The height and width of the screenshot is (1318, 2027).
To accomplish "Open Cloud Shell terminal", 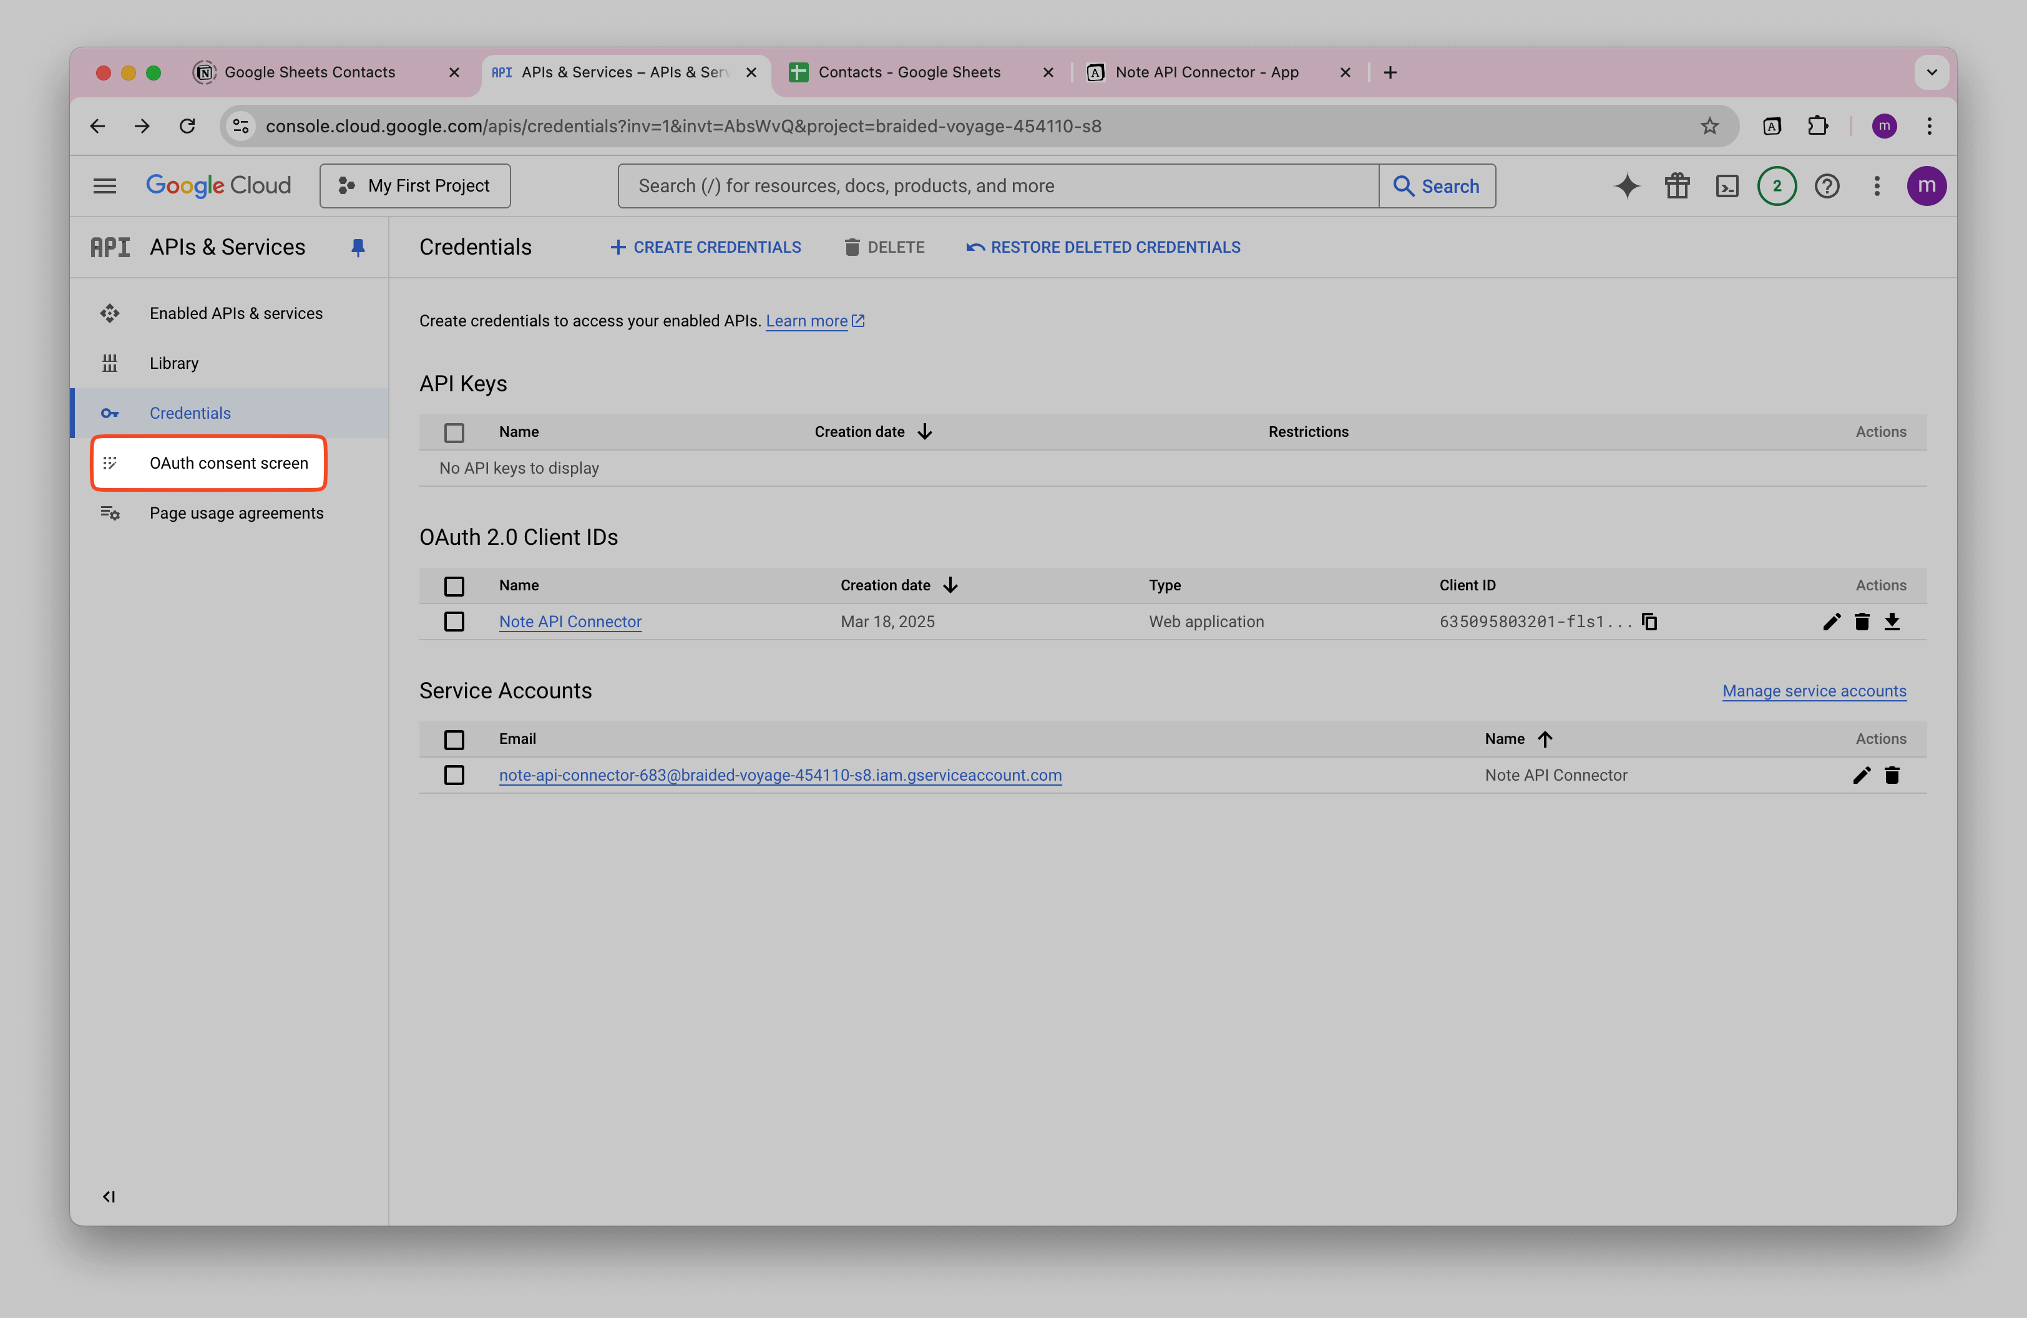I will pos(1727,185).
